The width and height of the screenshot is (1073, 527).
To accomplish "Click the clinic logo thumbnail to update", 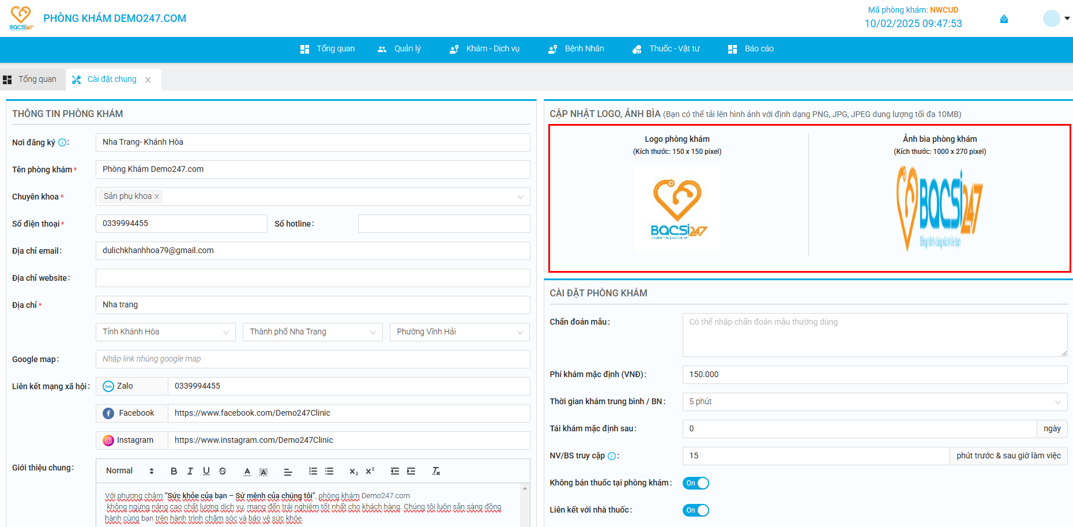I will (x=677, y=209).
